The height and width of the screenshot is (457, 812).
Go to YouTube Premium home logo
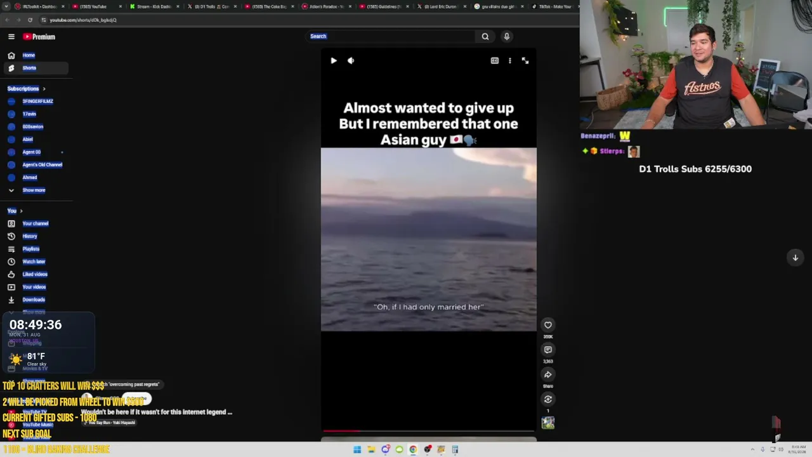[x=39, y=37]
